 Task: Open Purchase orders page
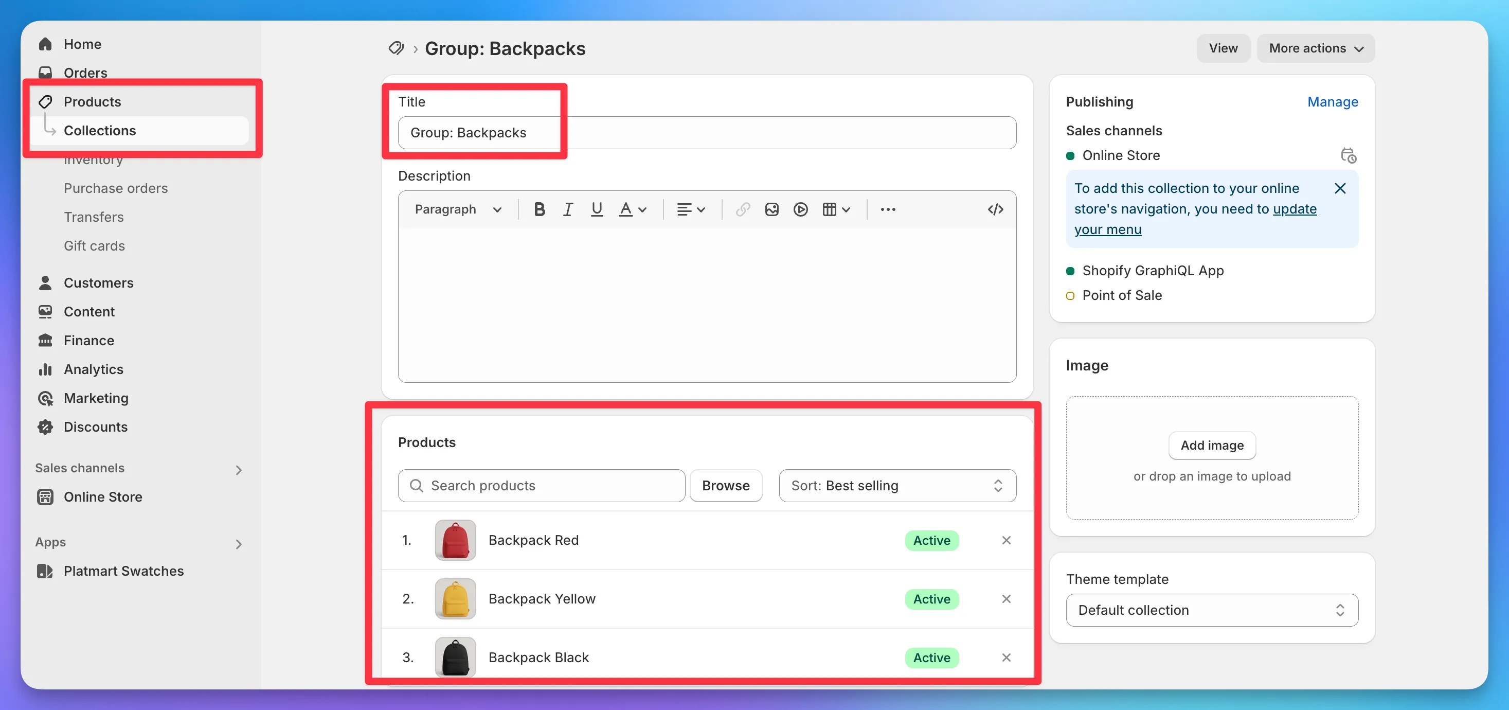pos(115,188)
